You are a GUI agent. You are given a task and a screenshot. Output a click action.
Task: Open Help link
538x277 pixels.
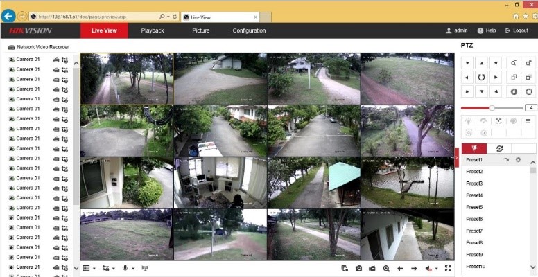[x=487, y=30]
